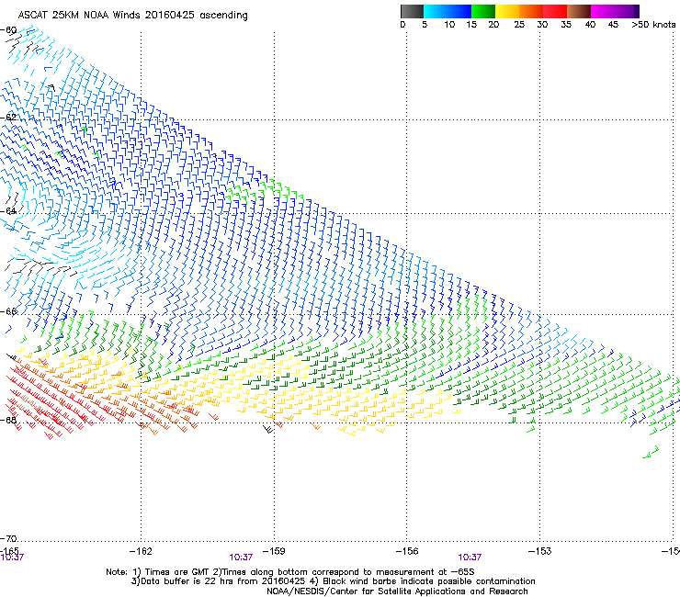Click the brown 35-40 knots legend segment
Image resolution: width=680 pixels, height=597 pixels.
(579, 11)
